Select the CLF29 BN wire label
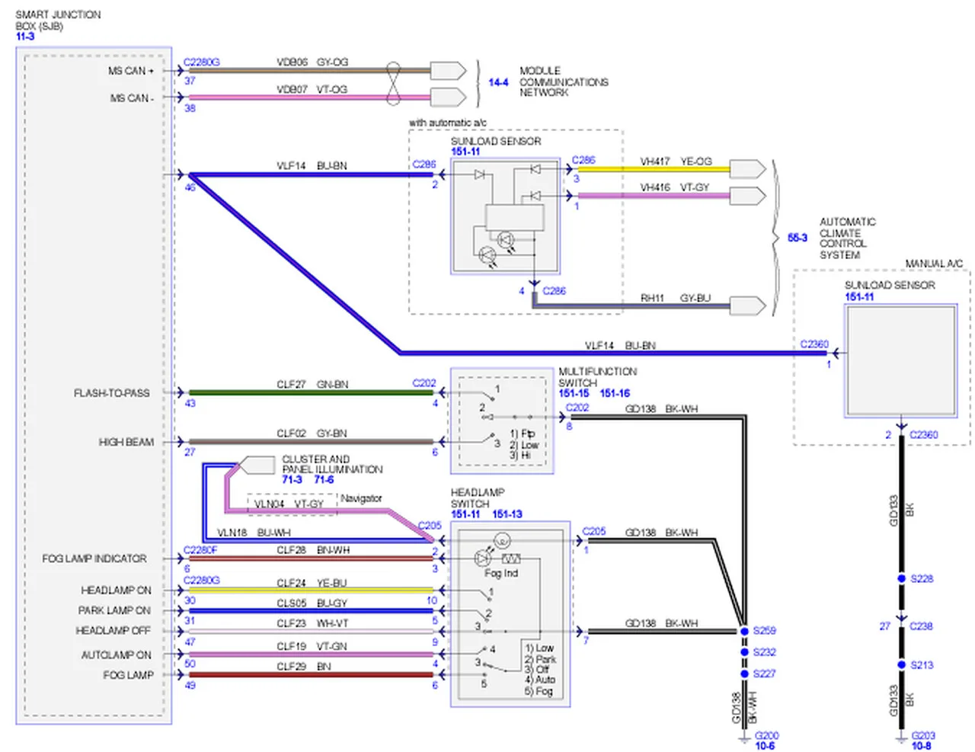975x752 pixels. click(304, 667)
